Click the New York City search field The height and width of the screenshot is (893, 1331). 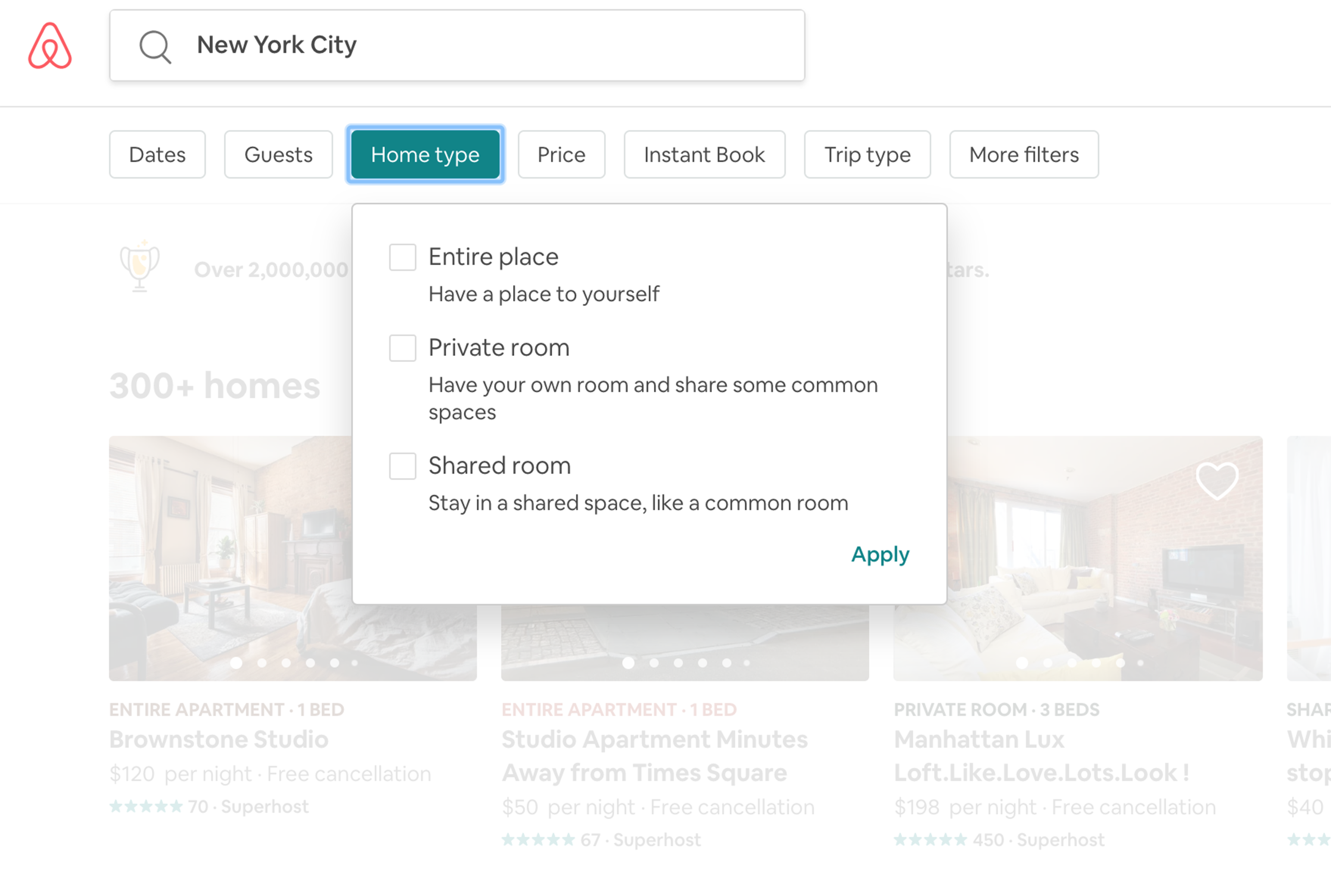click(456, 45)
